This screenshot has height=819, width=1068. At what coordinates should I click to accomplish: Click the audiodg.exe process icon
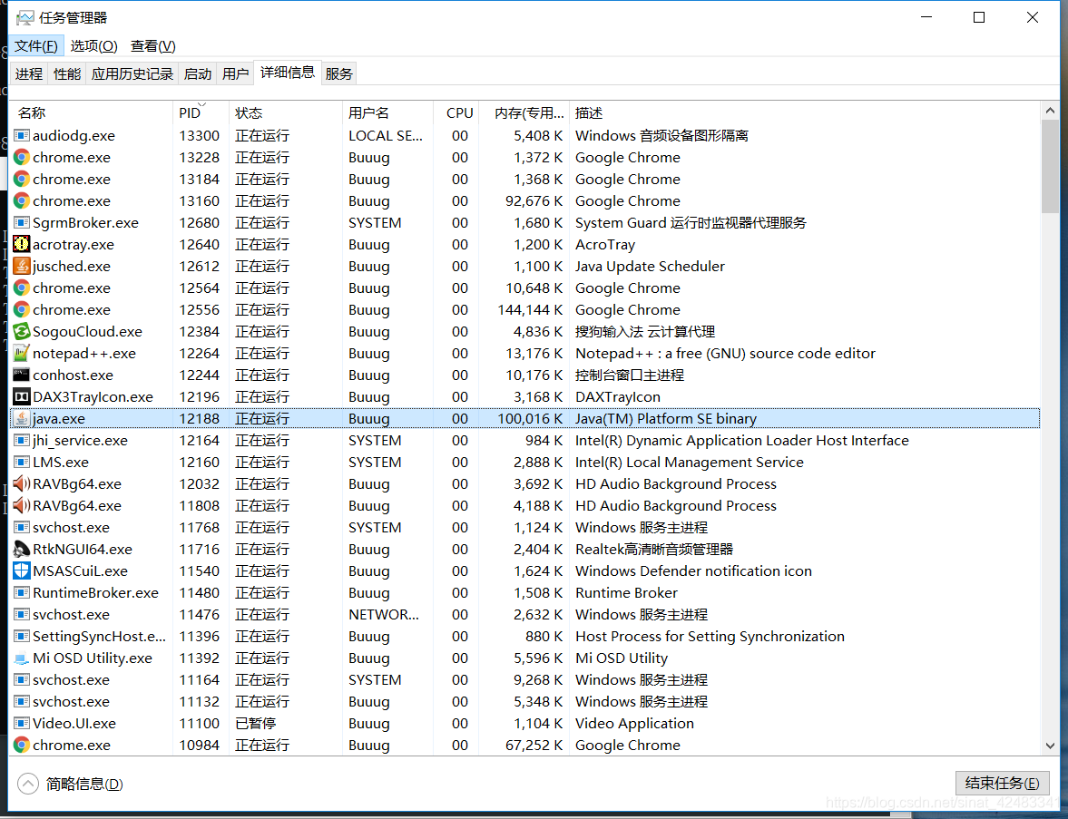point(22,135)
